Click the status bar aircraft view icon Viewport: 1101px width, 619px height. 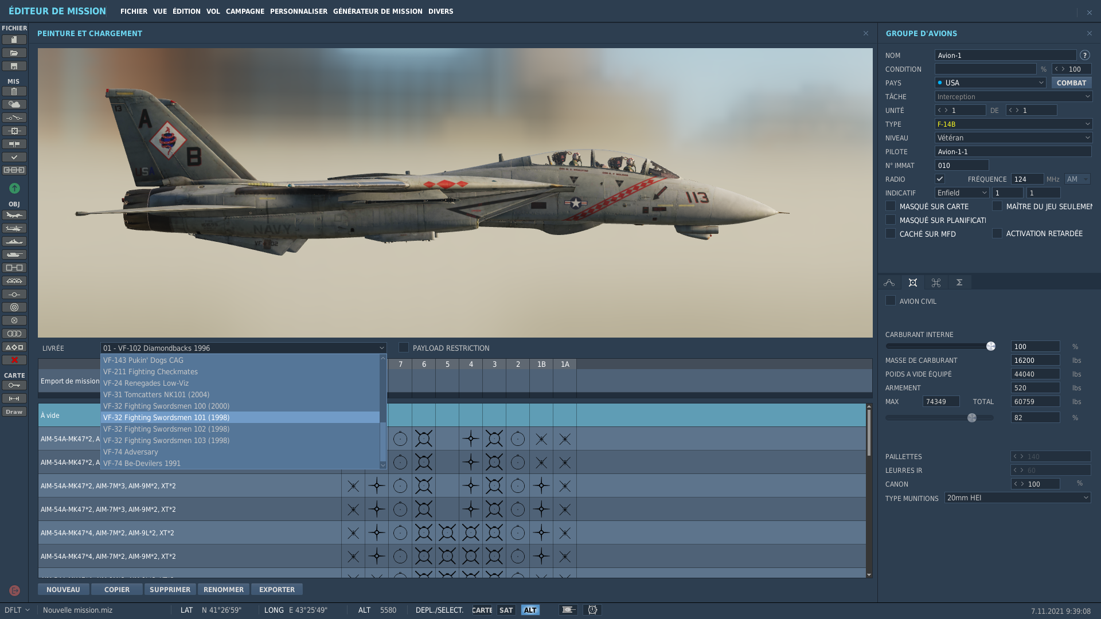568,610
